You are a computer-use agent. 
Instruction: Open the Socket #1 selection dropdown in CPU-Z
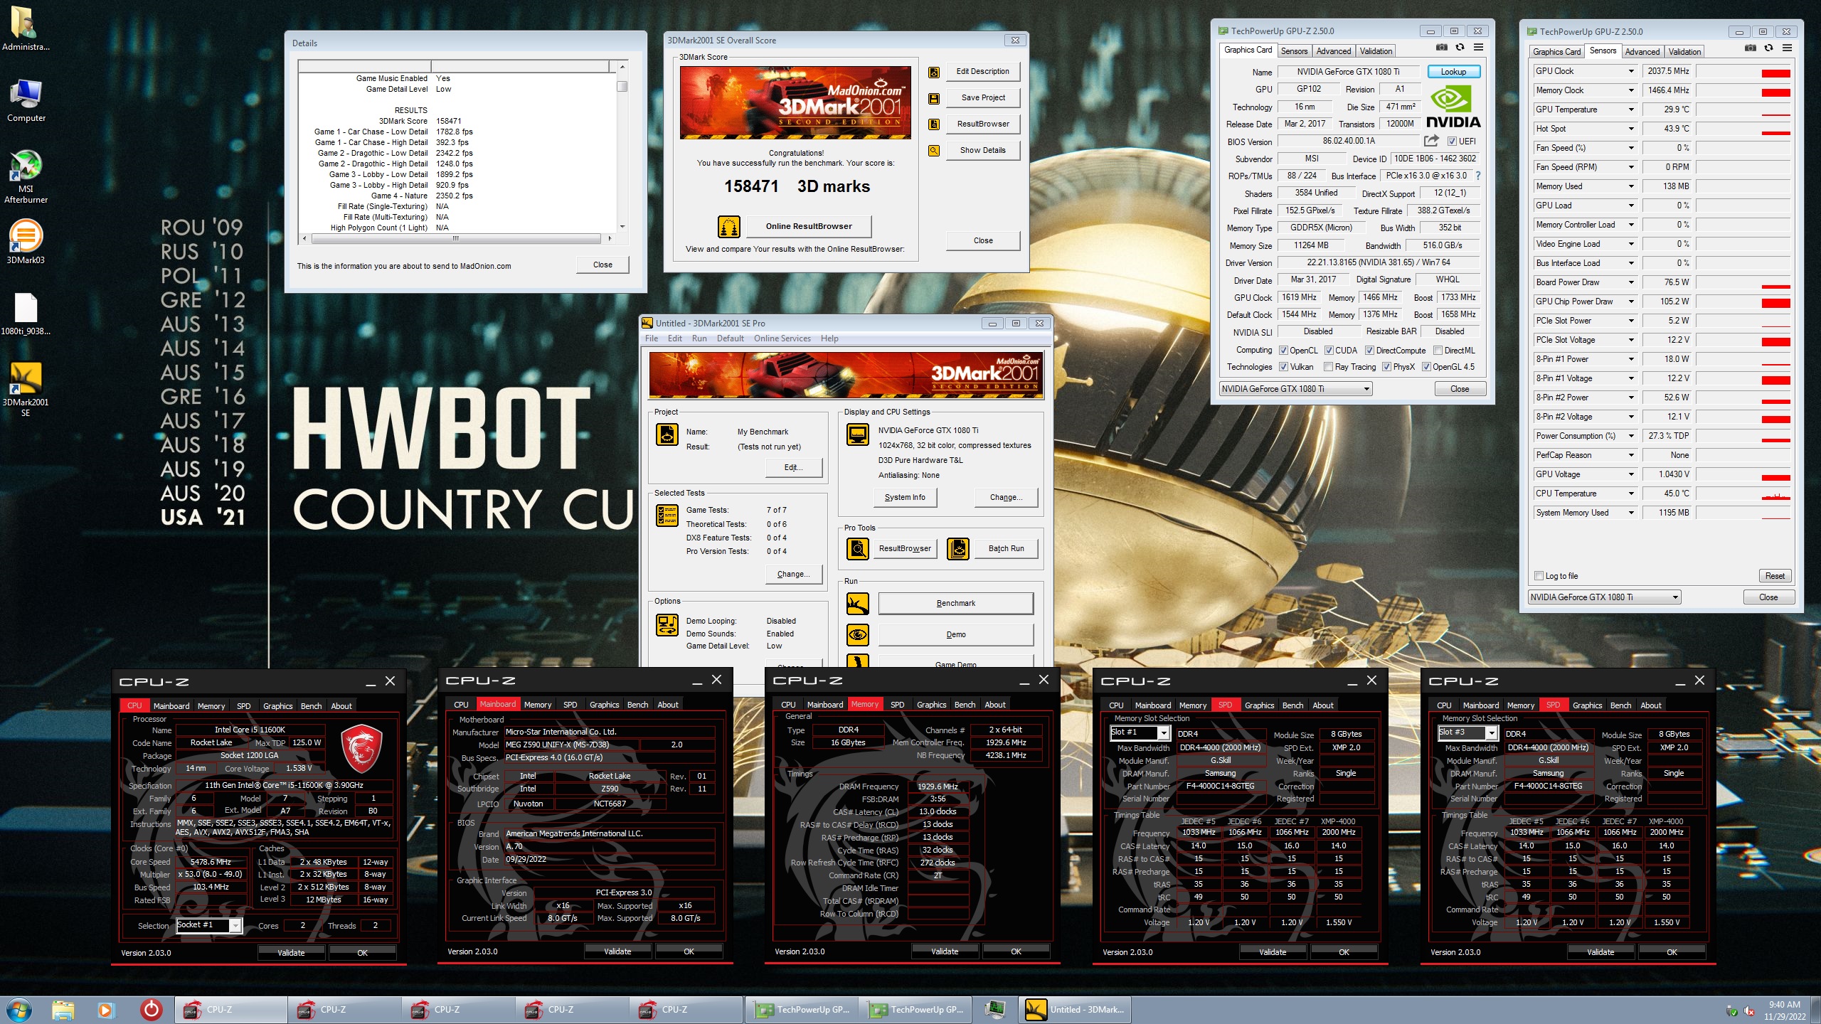point(209,925)
